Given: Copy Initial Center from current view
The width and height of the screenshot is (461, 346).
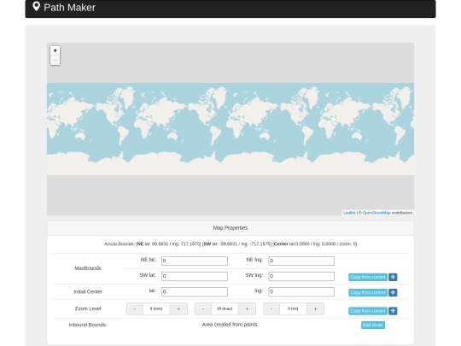Looking at the screenshot, I should pos(368,292).
